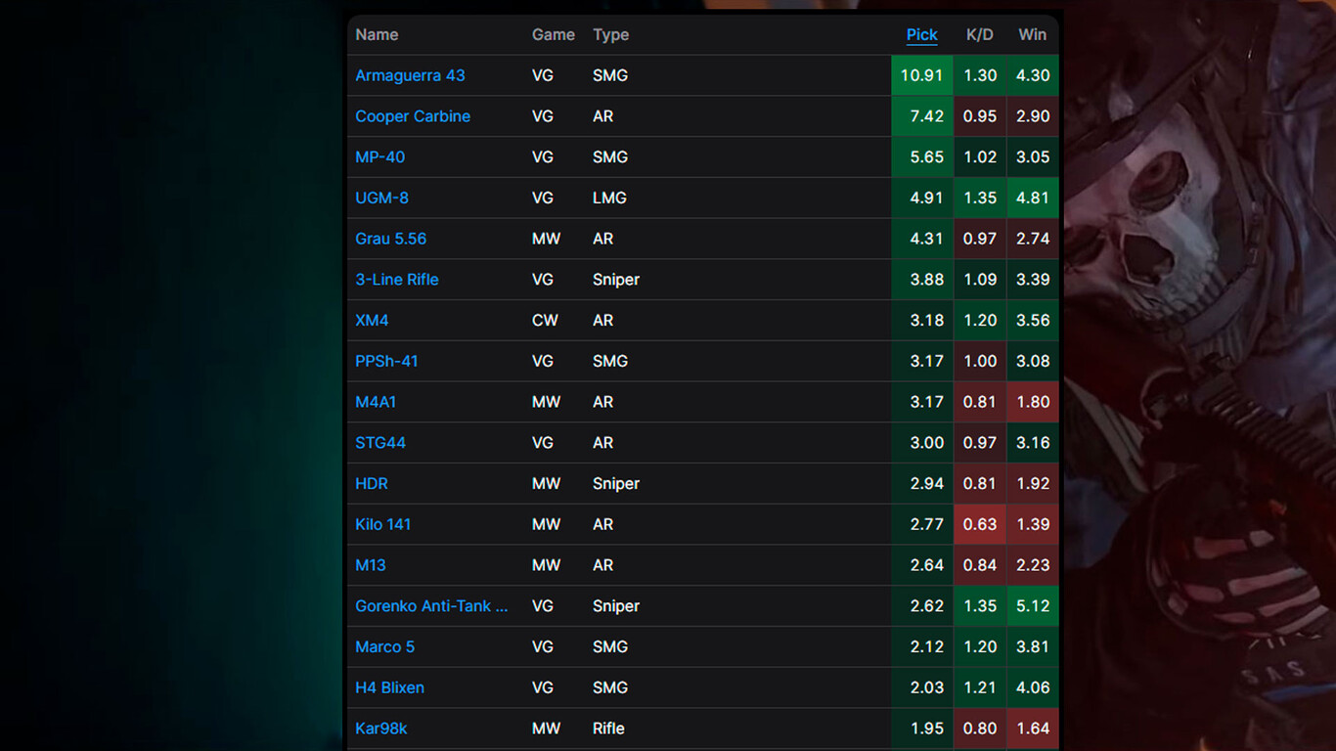Select the MP-40 weapon link

[379, 157]
